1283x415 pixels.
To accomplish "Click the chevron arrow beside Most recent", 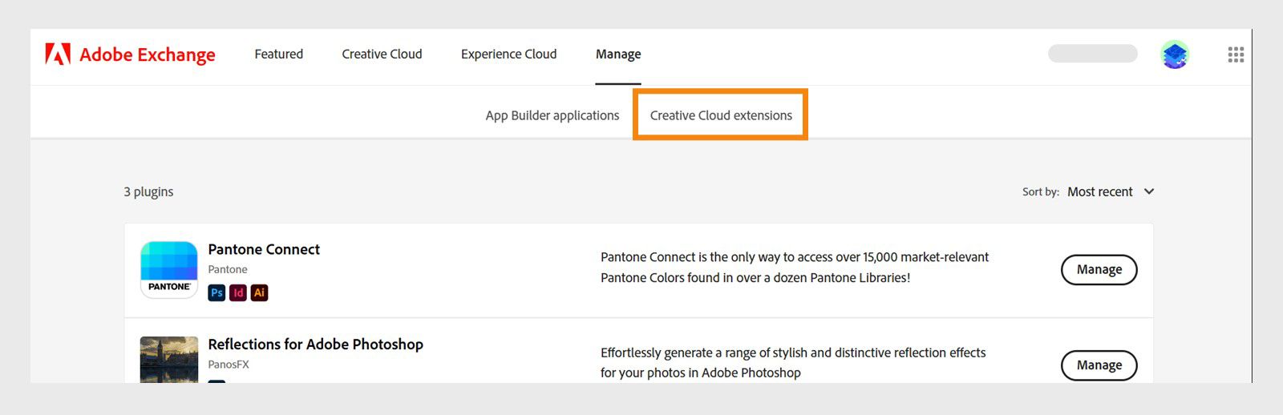I will click(1149, 191).
